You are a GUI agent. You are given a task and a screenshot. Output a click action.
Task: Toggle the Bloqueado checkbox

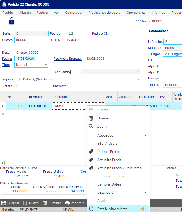(x=73, y=72)
